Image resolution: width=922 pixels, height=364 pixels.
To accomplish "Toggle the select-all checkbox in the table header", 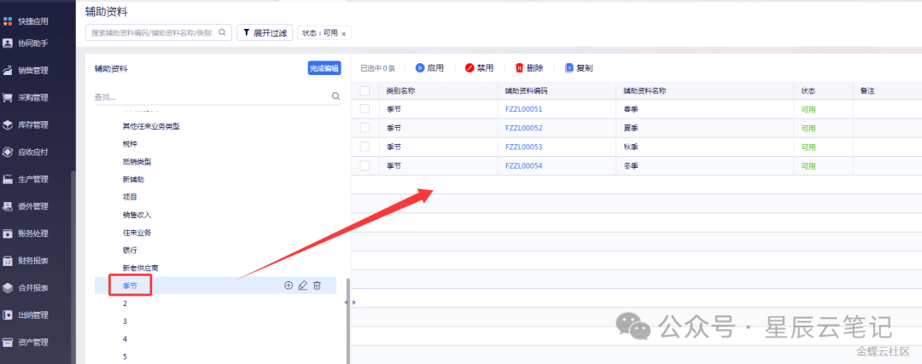I will (x=365, y=90).
